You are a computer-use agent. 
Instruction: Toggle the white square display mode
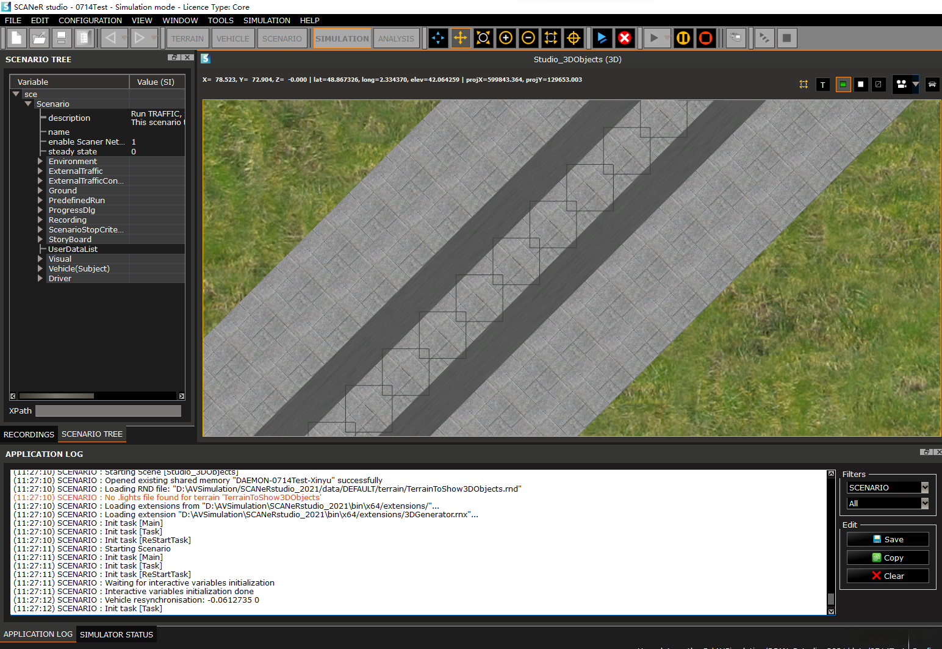(860, 85)
